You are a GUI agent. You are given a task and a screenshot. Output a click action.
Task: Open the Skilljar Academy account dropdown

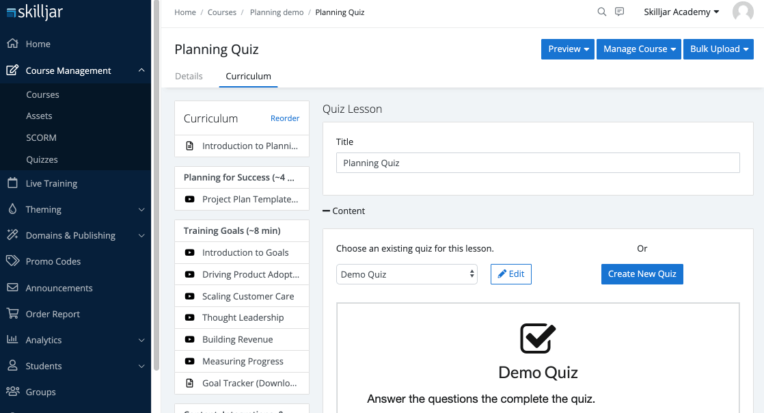coord(681,12)
